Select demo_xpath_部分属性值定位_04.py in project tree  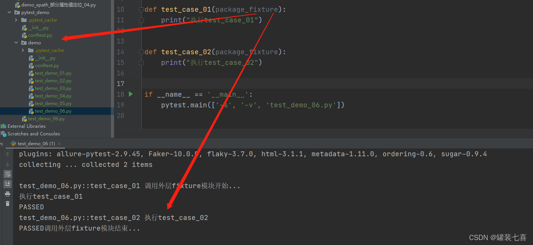tap(55, 5)
